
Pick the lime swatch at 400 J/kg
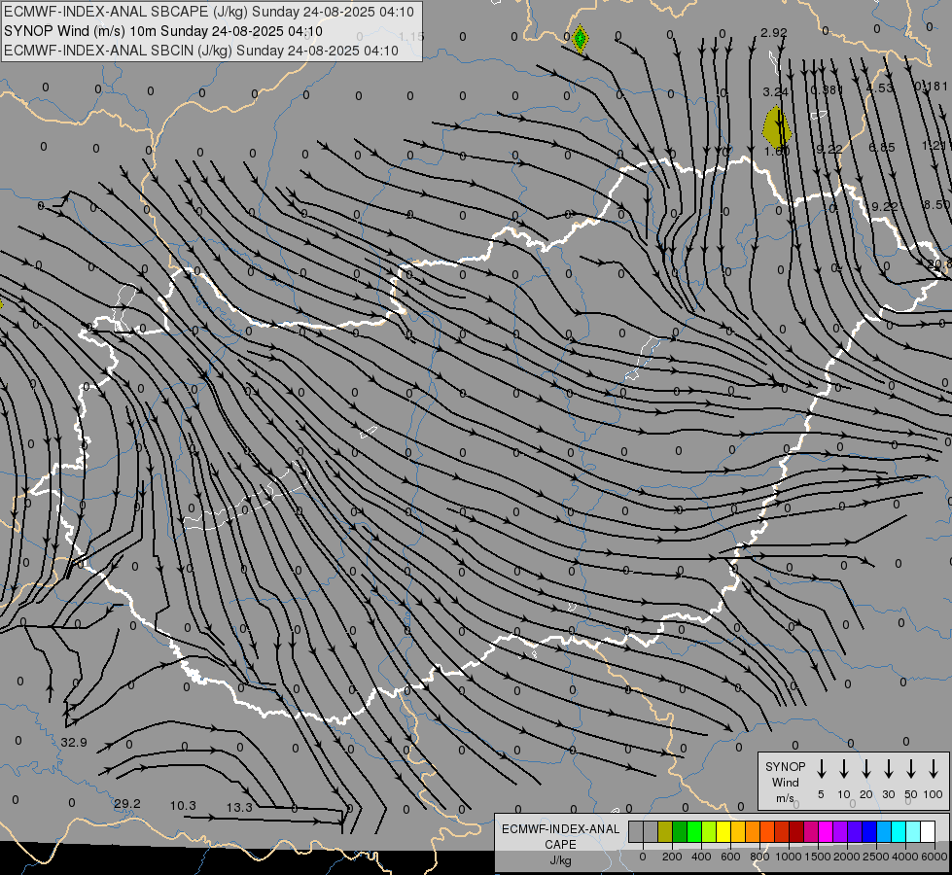coord(709,831)
